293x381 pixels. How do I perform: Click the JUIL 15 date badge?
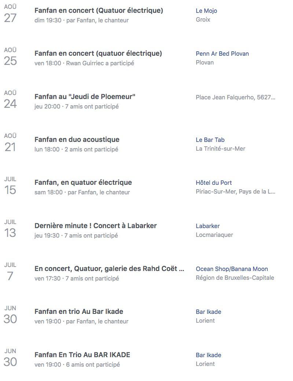click(x=10, y=186)
